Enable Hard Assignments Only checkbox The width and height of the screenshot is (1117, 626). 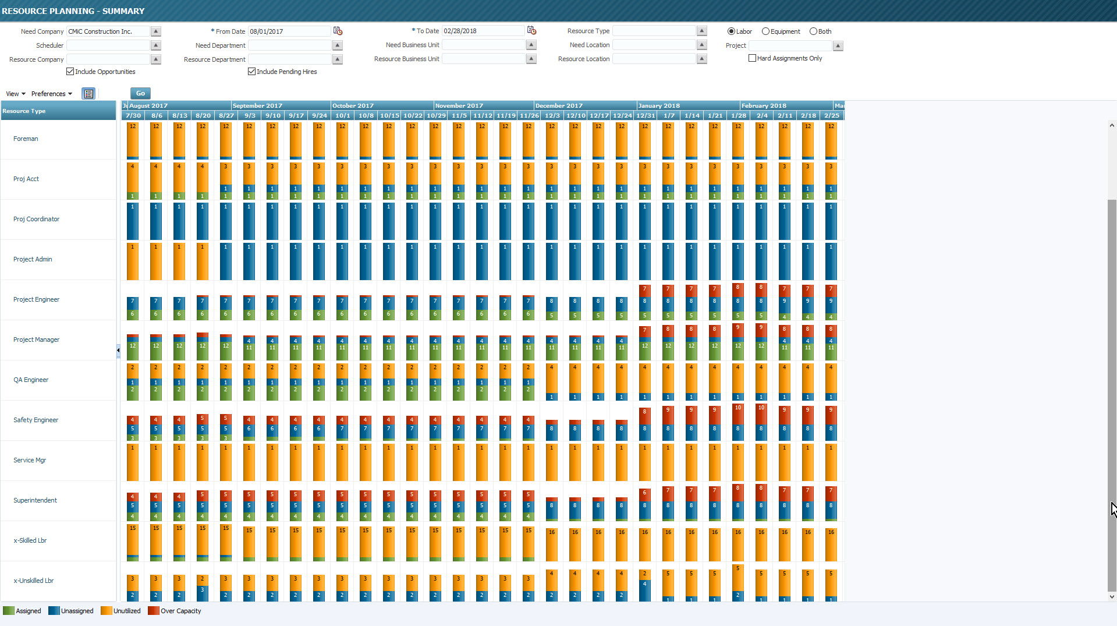click(x=752, y=58)
